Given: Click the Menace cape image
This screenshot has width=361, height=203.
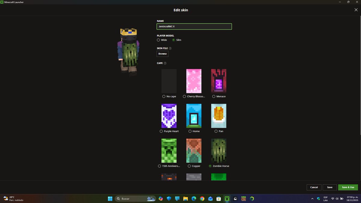Looking at the screenshot, I should (x=219, y=80).
